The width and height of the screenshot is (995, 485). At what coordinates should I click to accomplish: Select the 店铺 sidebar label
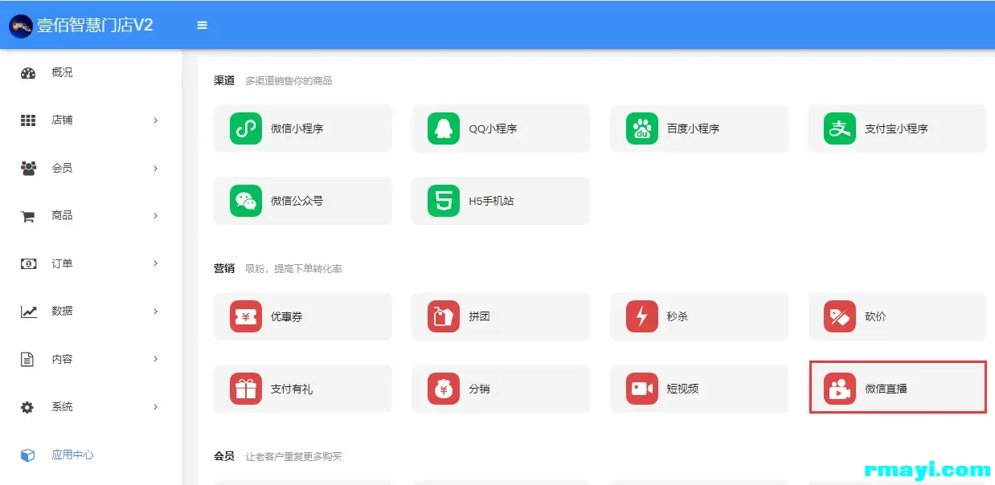point(62,120)
